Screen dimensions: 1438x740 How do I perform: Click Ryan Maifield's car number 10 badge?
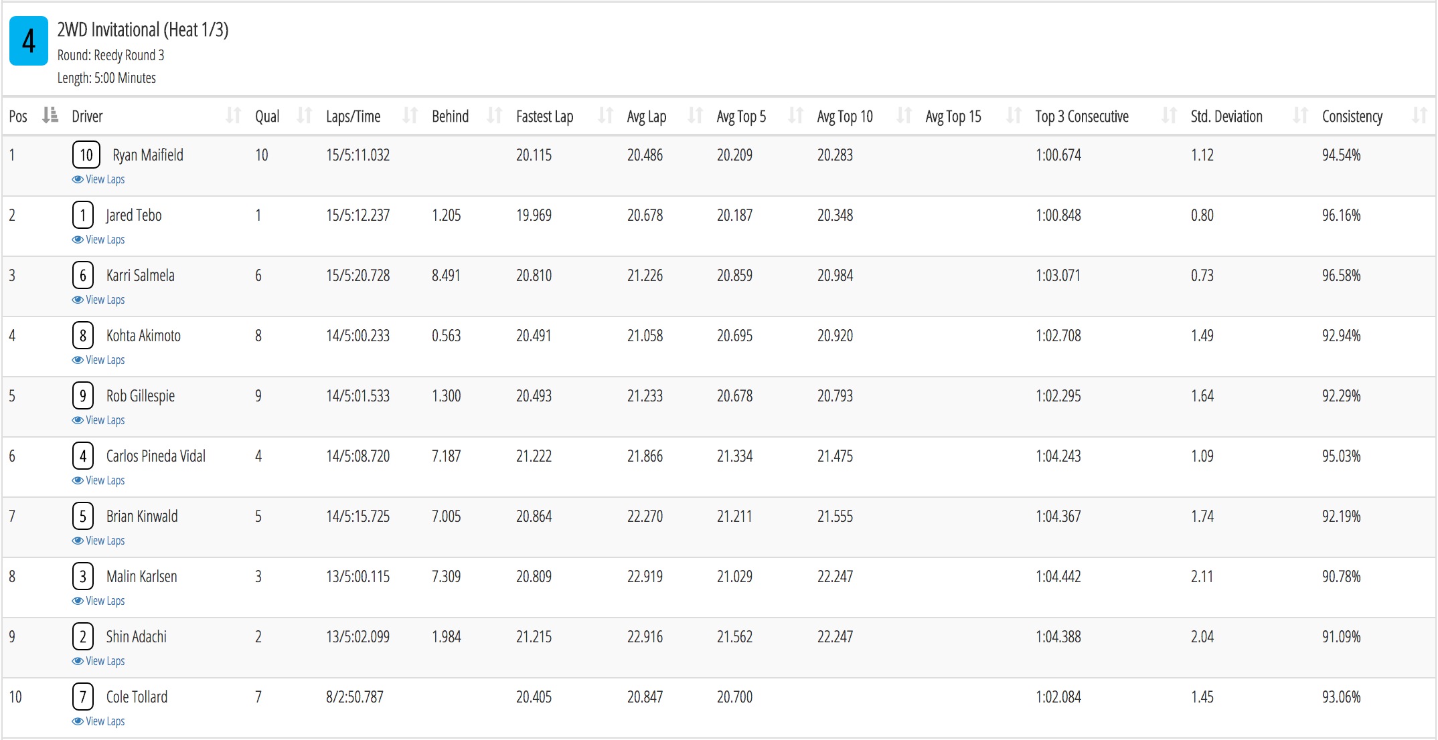[x=86, y=155]
